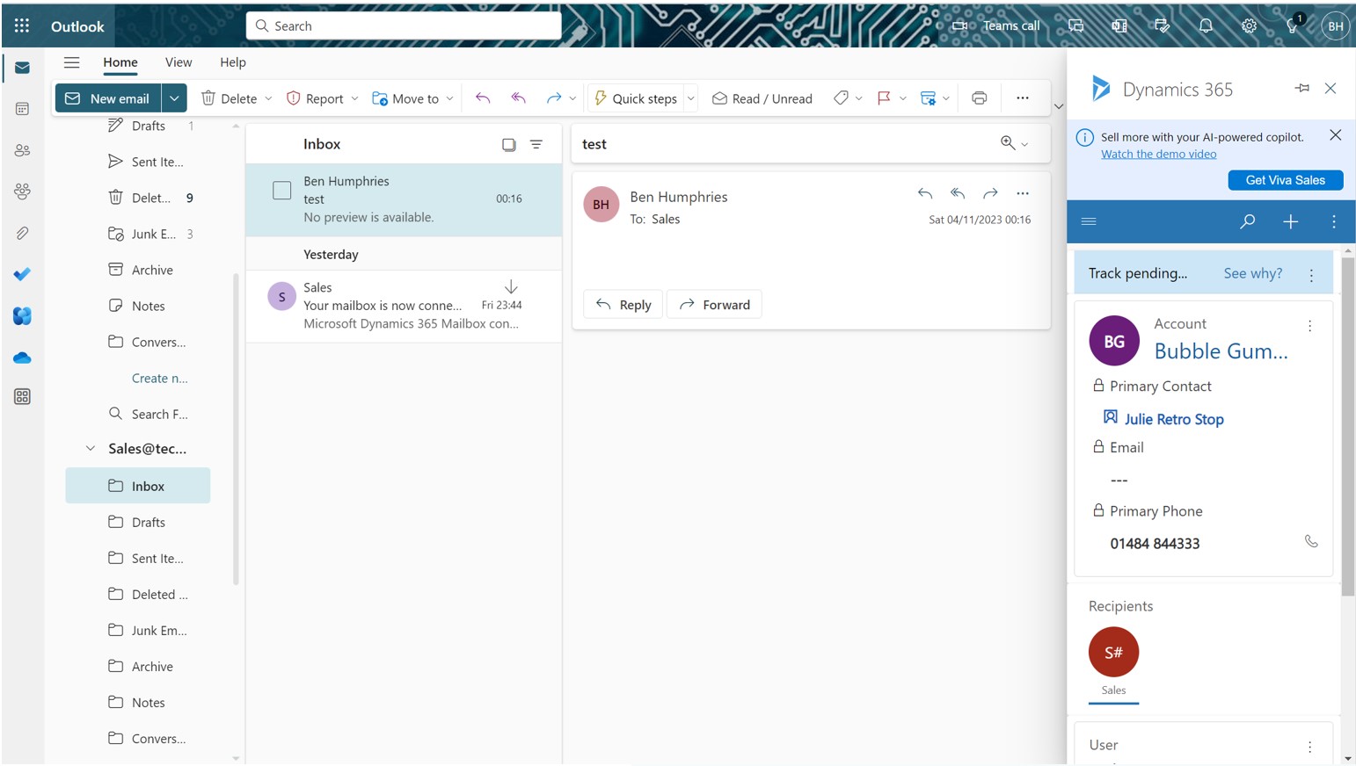Image resolution: width=1356 pixels, height=766 pixels.
Task: Click Reply button under the message
Action: click(623, 304)
